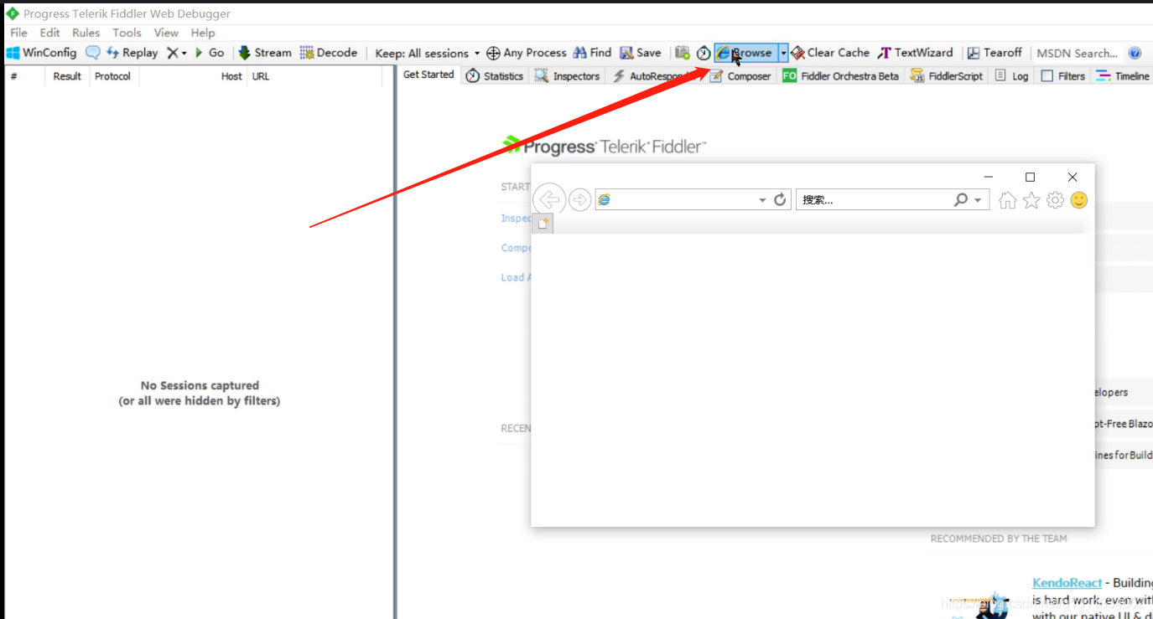The width and height of the screenshot is (1153, 619).
Task: Go to browser Home page icon
Action: pos(1008,200)
